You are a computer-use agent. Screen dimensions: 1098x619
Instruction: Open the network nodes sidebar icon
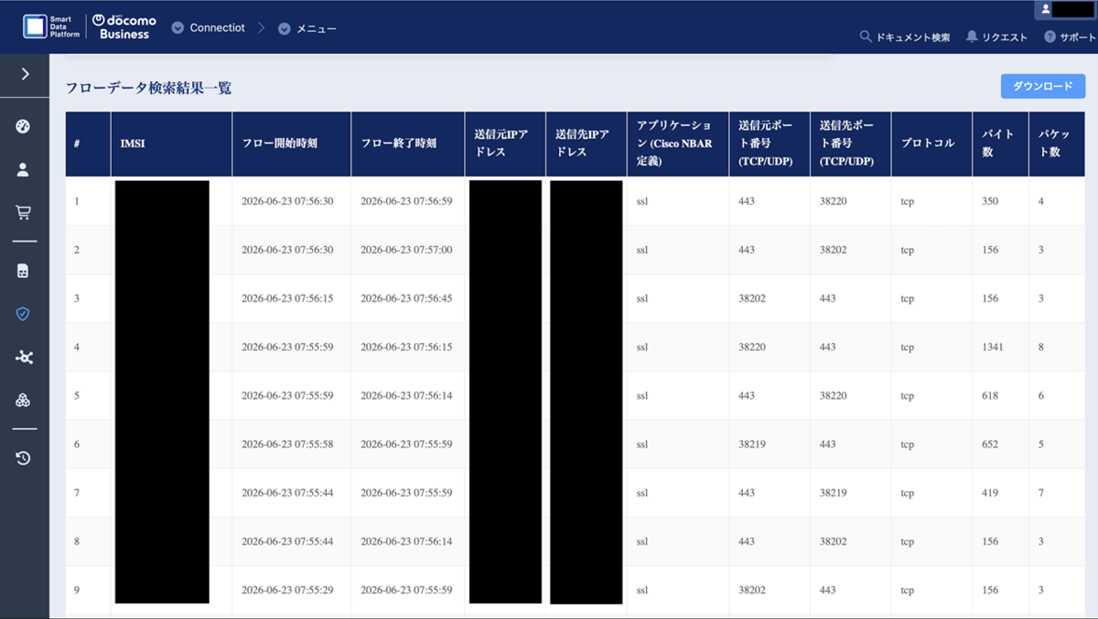coord(24,358)
